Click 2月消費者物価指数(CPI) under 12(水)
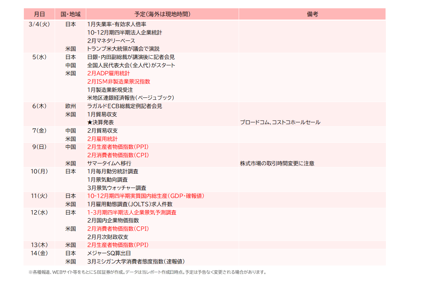The image size is (422, 285). 118,229
